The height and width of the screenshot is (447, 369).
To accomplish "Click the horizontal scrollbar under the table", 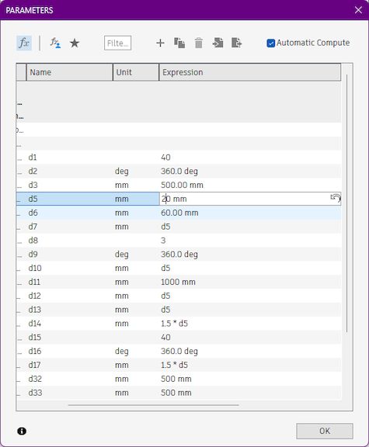I will pyautogui.click(x=153, y=405).
